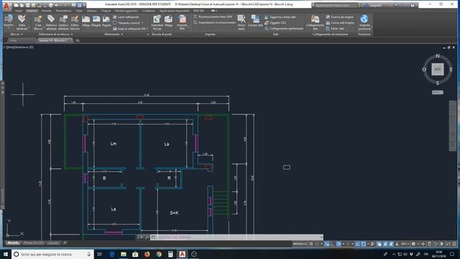
Task: Click Carica nell'origine
Action: [x=340, y=22]
